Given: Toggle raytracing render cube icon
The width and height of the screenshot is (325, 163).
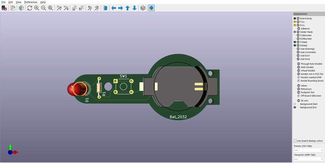Looking at the screenshot, I should [x=21, y=8].
